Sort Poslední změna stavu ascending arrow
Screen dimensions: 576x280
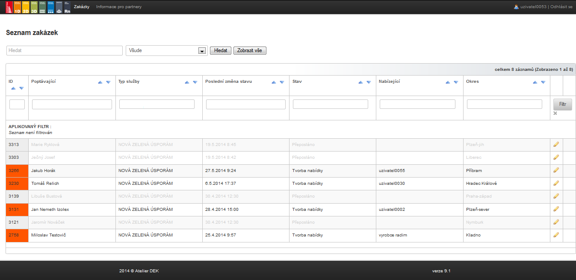274,82
